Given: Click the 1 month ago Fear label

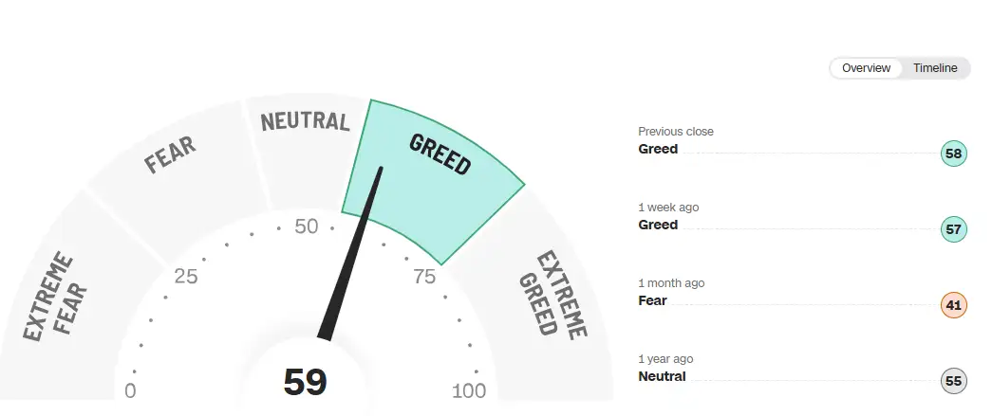Looking at the screenshot, I should (x=652, y=300).
